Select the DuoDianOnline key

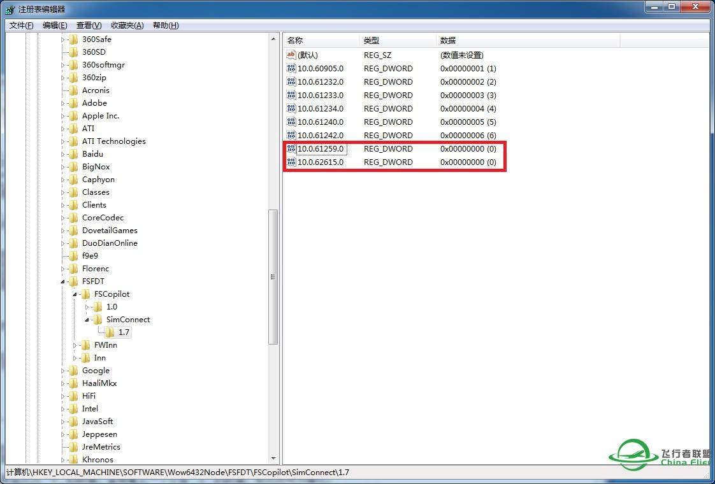[x=110, y=243]
